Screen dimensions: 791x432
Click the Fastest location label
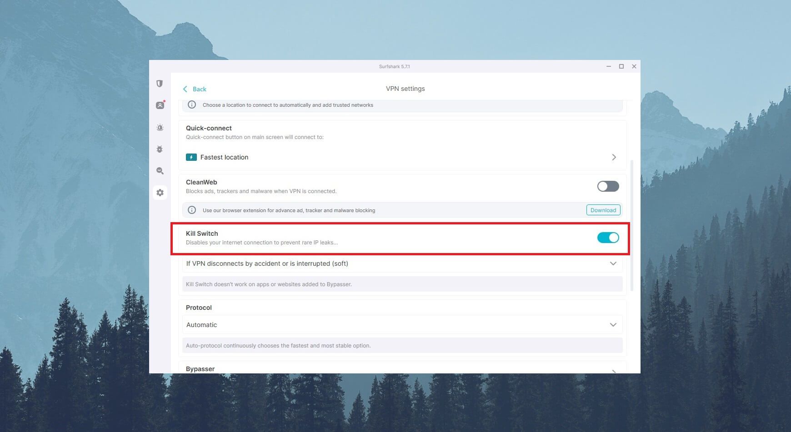[224, 157]
